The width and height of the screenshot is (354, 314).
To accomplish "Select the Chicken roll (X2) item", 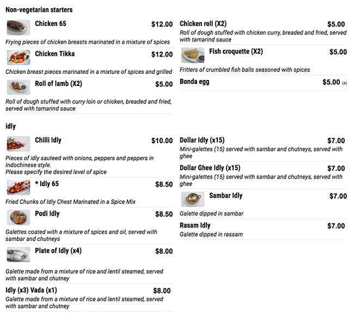I will click(203, 24).
